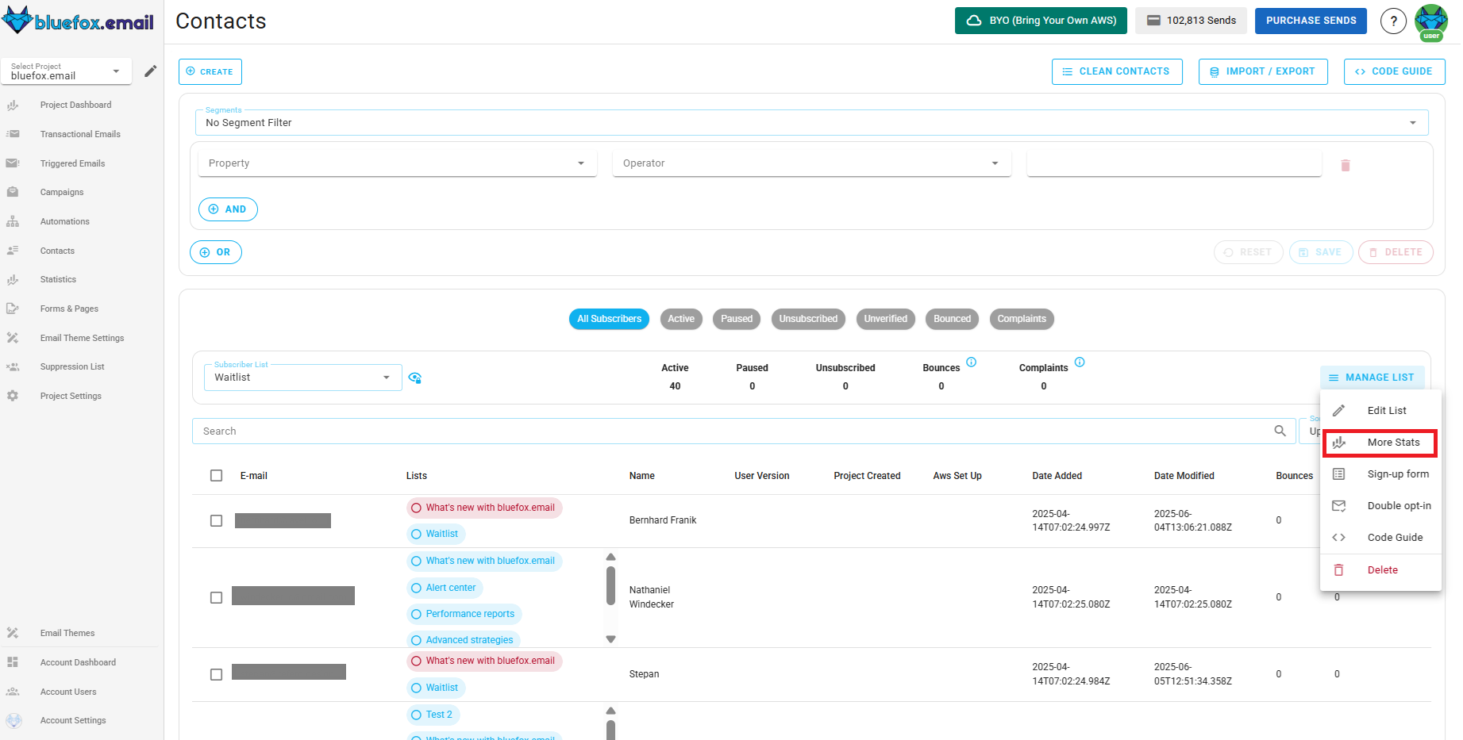
Task: Click the Clean Contacts button
Action: (1116, 71)
